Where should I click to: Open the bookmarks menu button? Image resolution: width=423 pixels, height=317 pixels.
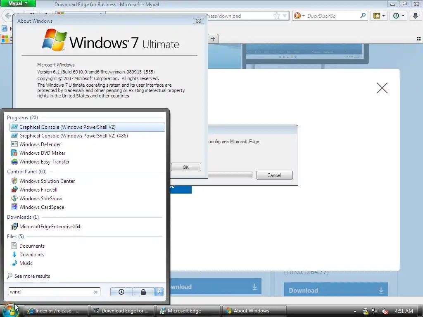(379, 16)
